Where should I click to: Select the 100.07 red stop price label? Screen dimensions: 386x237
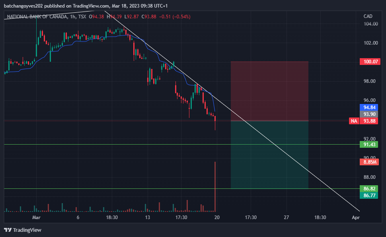pos(370,62)
